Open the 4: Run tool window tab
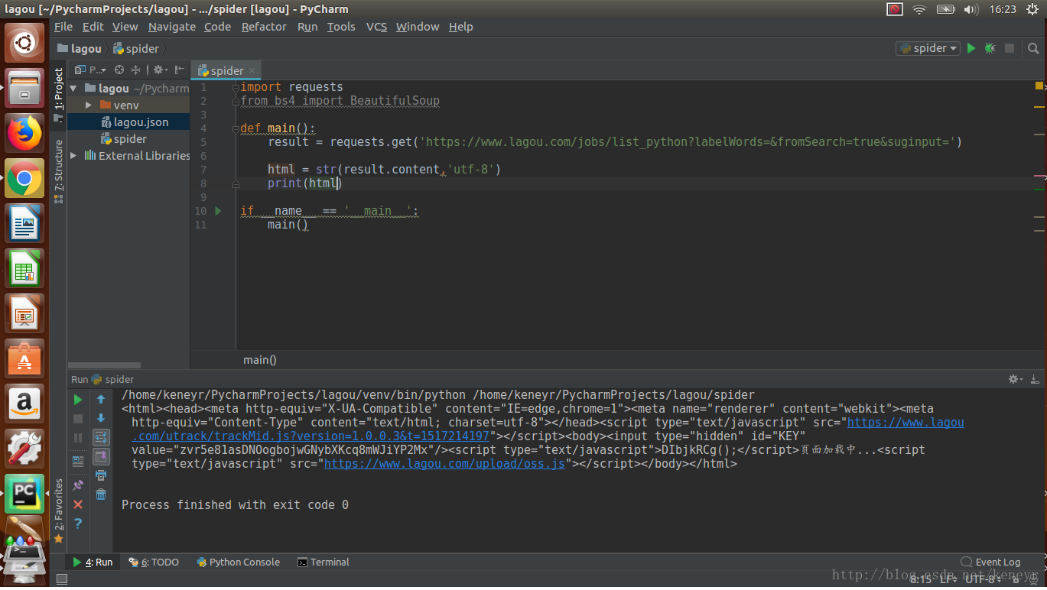Viewport: 1047px width, 590px height. coord(93,562)
